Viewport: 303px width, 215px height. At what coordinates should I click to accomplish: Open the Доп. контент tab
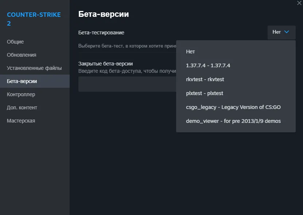[x=35, y=107]
